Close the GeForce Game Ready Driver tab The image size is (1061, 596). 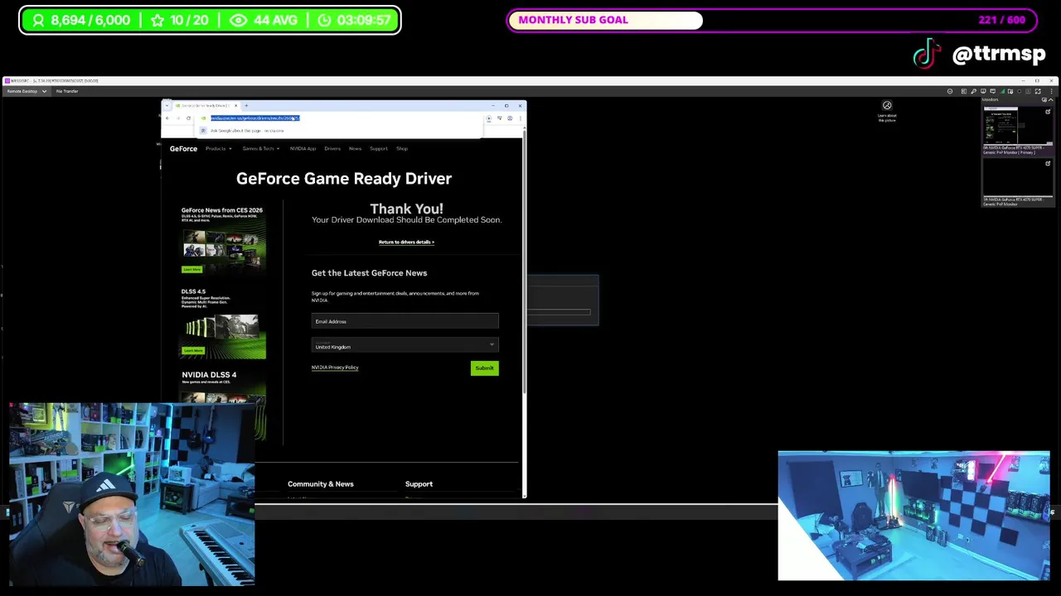click(236, 105)
